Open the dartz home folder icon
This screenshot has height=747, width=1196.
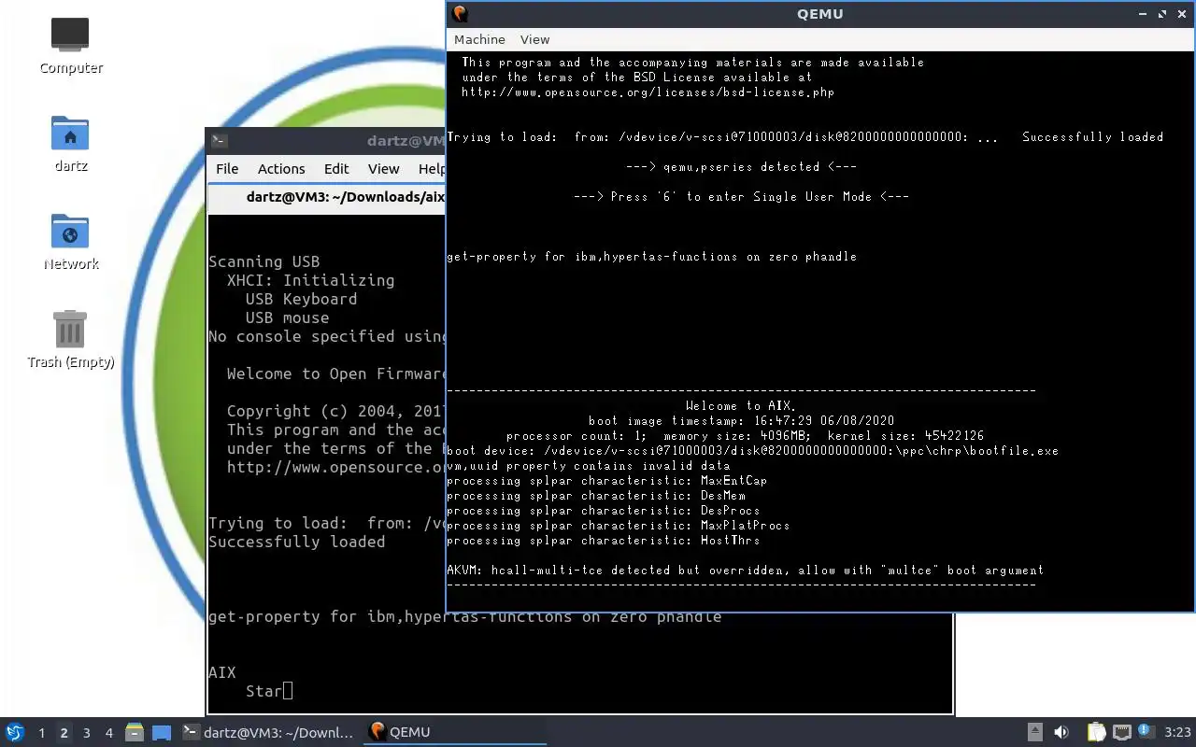coord(70,143)
